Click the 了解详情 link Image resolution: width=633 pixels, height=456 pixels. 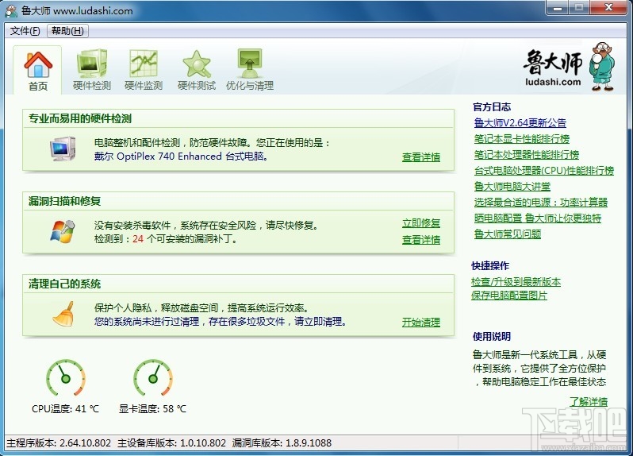coord(589,402)
